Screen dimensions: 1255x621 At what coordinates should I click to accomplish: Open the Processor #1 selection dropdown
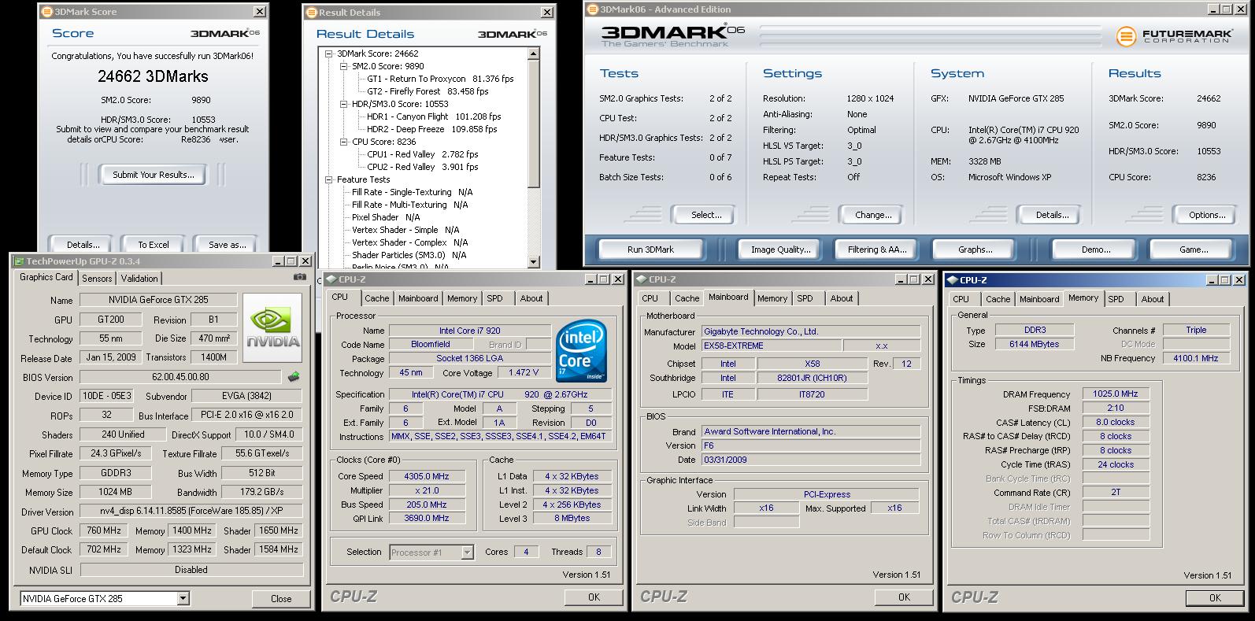[467, 553]
